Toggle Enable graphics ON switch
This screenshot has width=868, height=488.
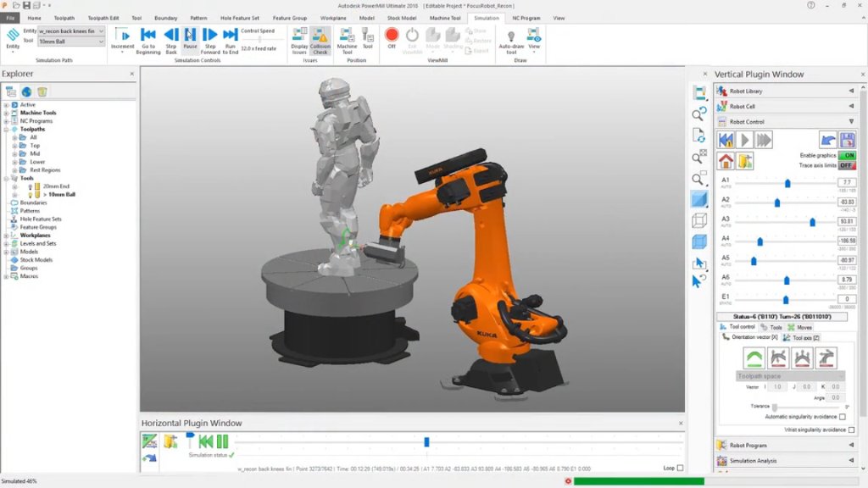[x=847, y=156]
